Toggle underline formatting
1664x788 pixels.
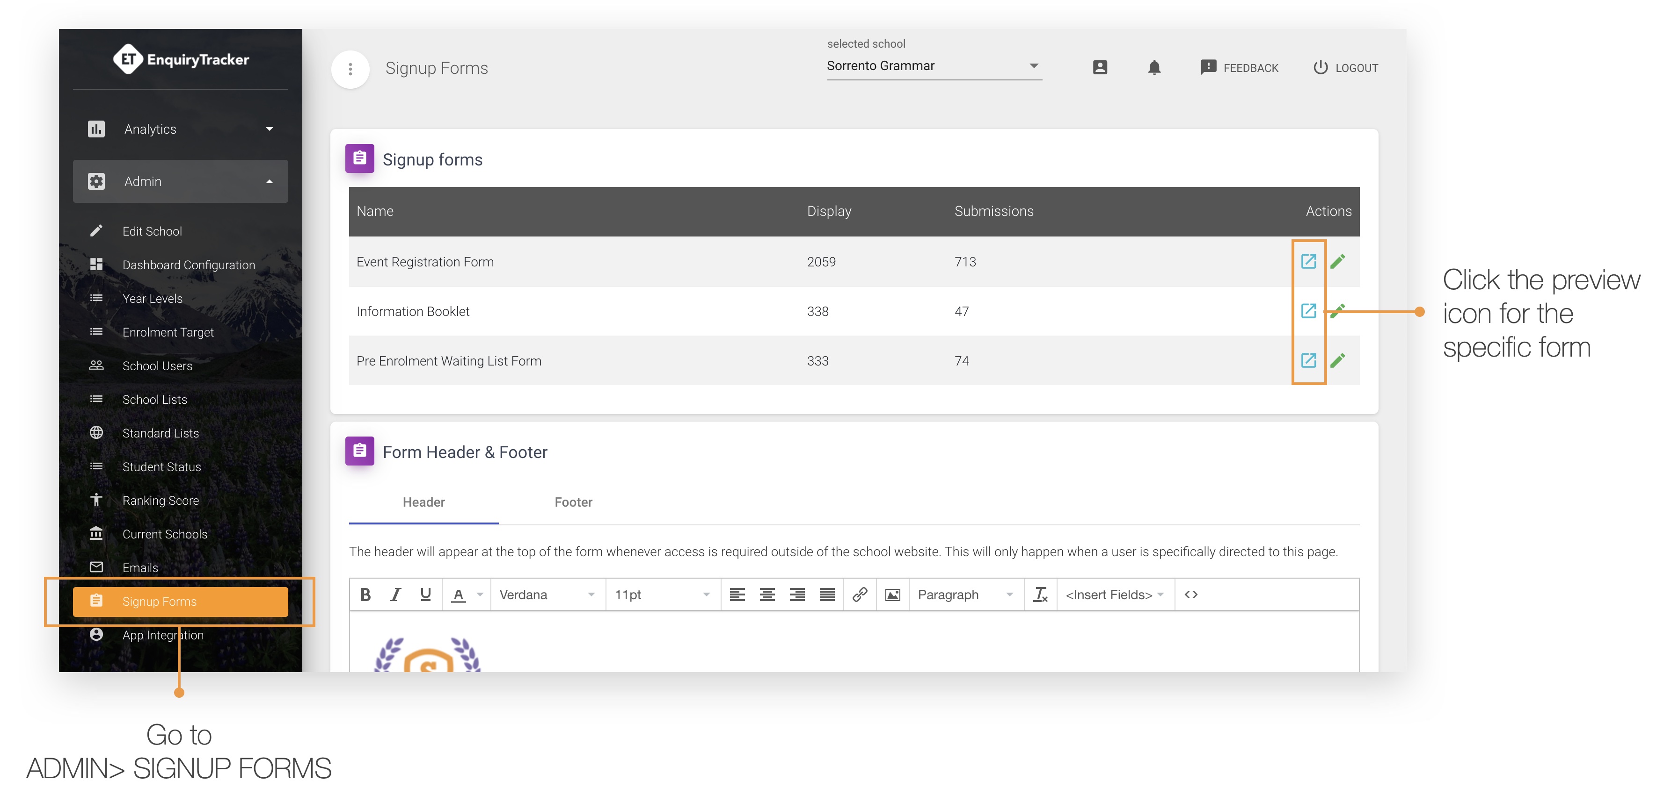point(425,595)
